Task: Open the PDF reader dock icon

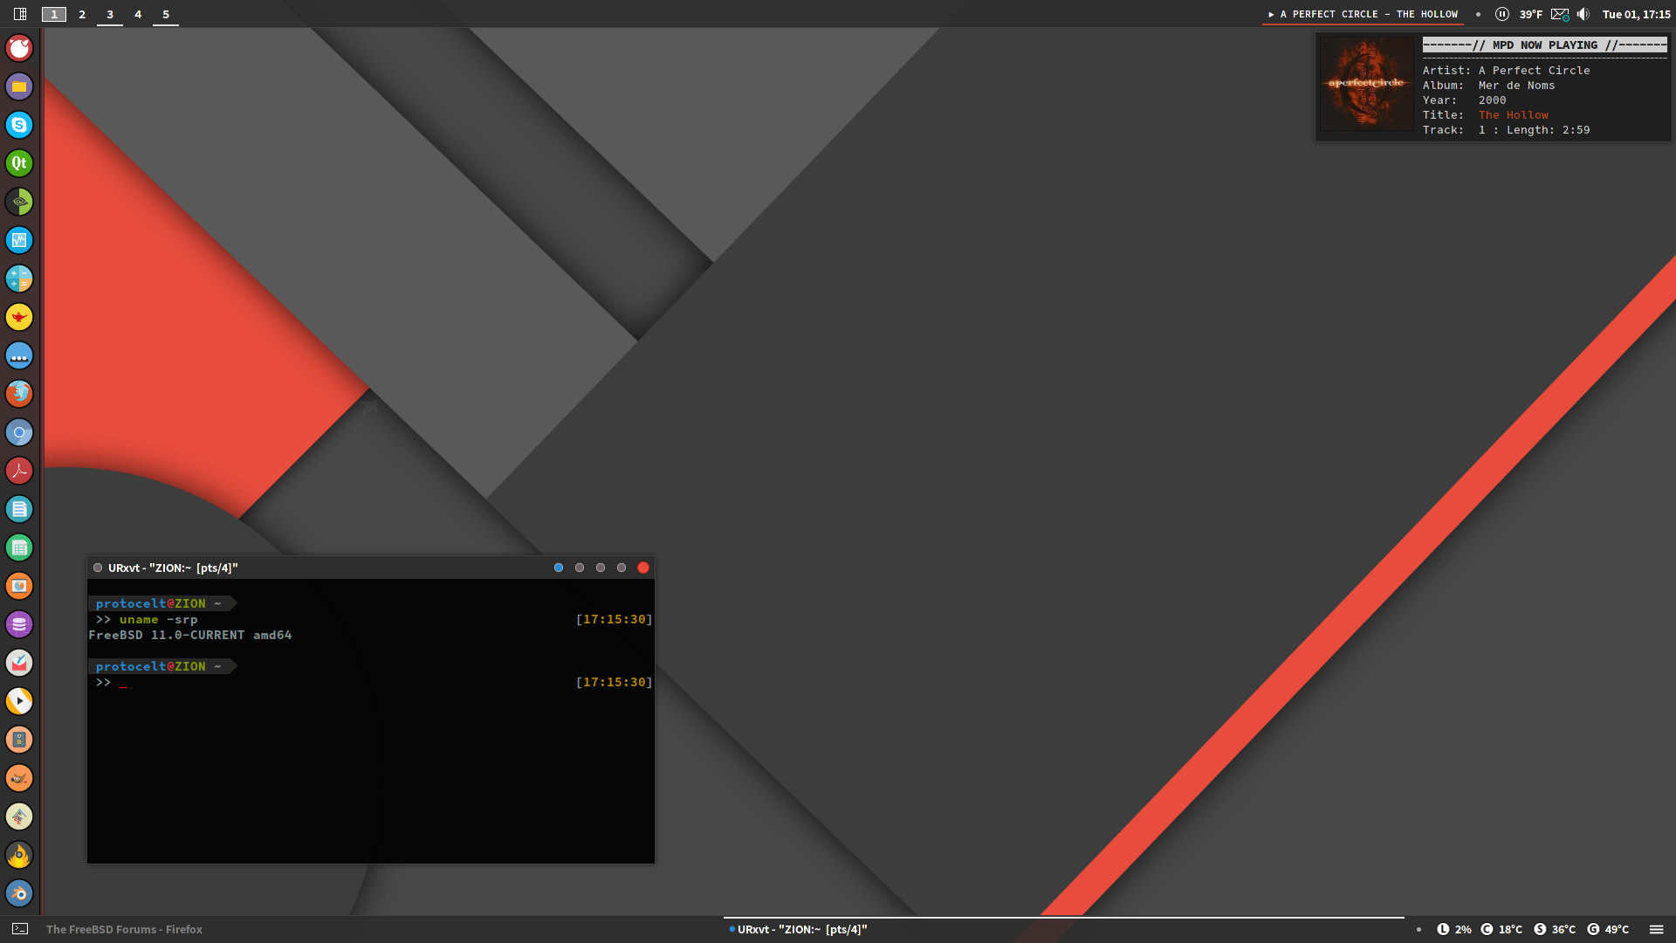Action: click(x=19, y=471)
